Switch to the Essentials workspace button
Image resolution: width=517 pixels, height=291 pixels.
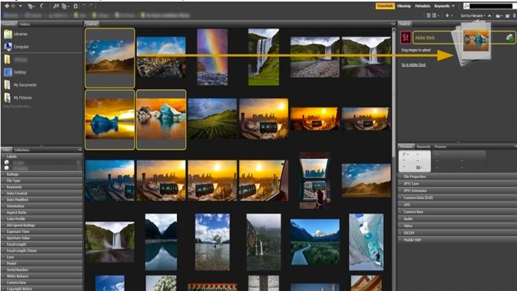(x=385, y=6)
